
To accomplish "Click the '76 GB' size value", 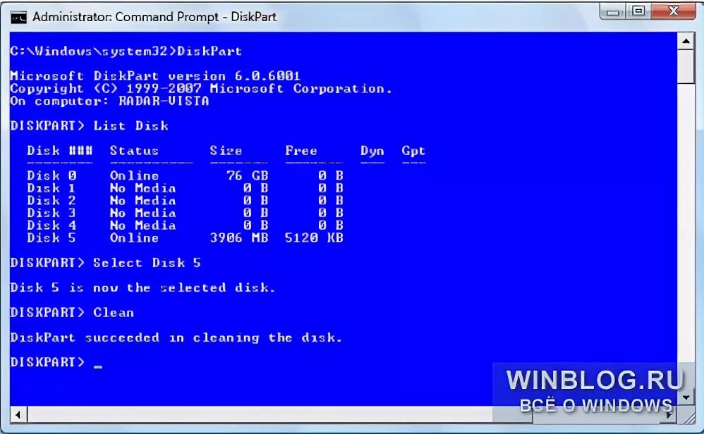I will coord(247,175).
